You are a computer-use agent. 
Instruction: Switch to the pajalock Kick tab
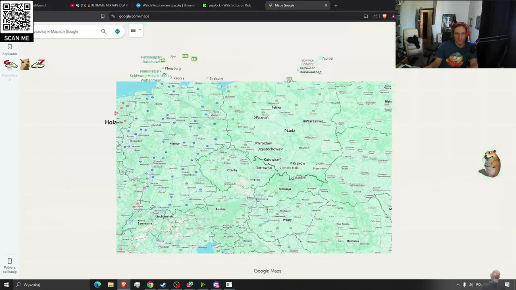coord(232,5)
